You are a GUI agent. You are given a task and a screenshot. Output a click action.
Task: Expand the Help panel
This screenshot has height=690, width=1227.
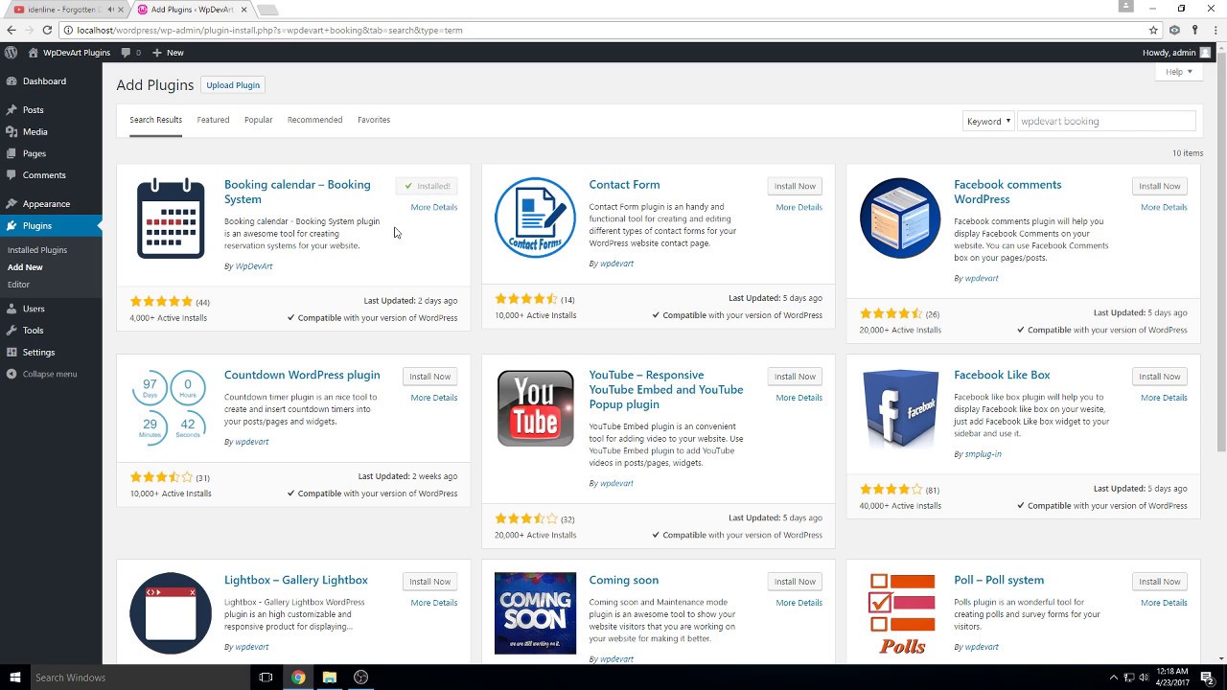pos(1178,72)
